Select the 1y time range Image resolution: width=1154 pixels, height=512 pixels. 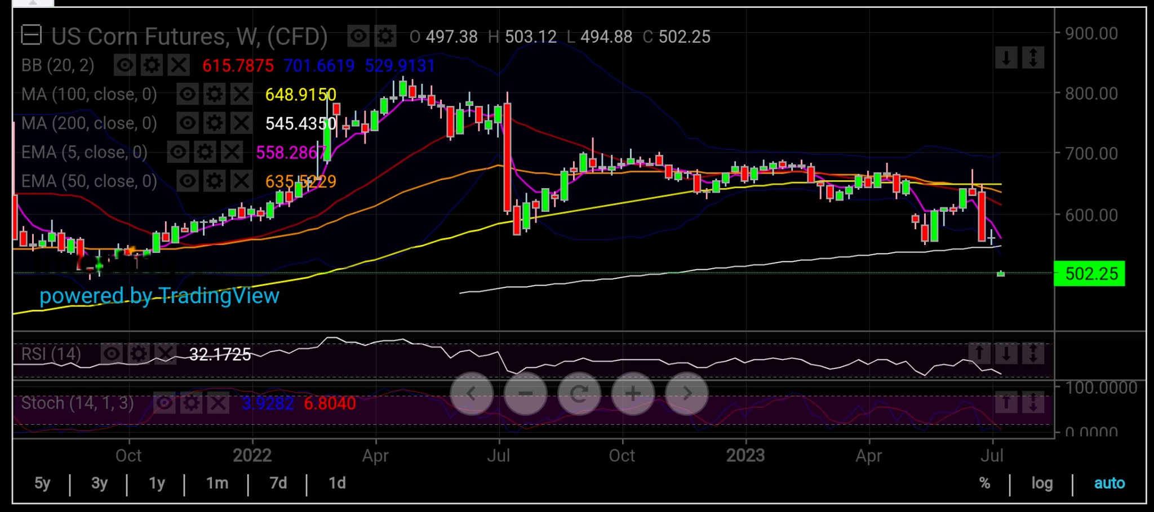coord(157,483)
